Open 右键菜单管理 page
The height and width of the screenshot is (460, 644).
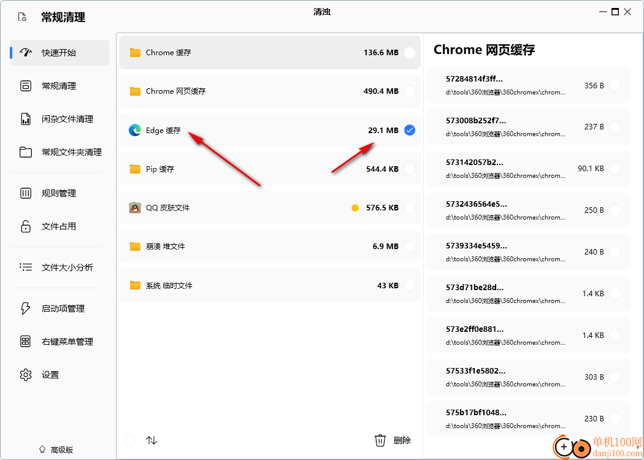point(59,341)
